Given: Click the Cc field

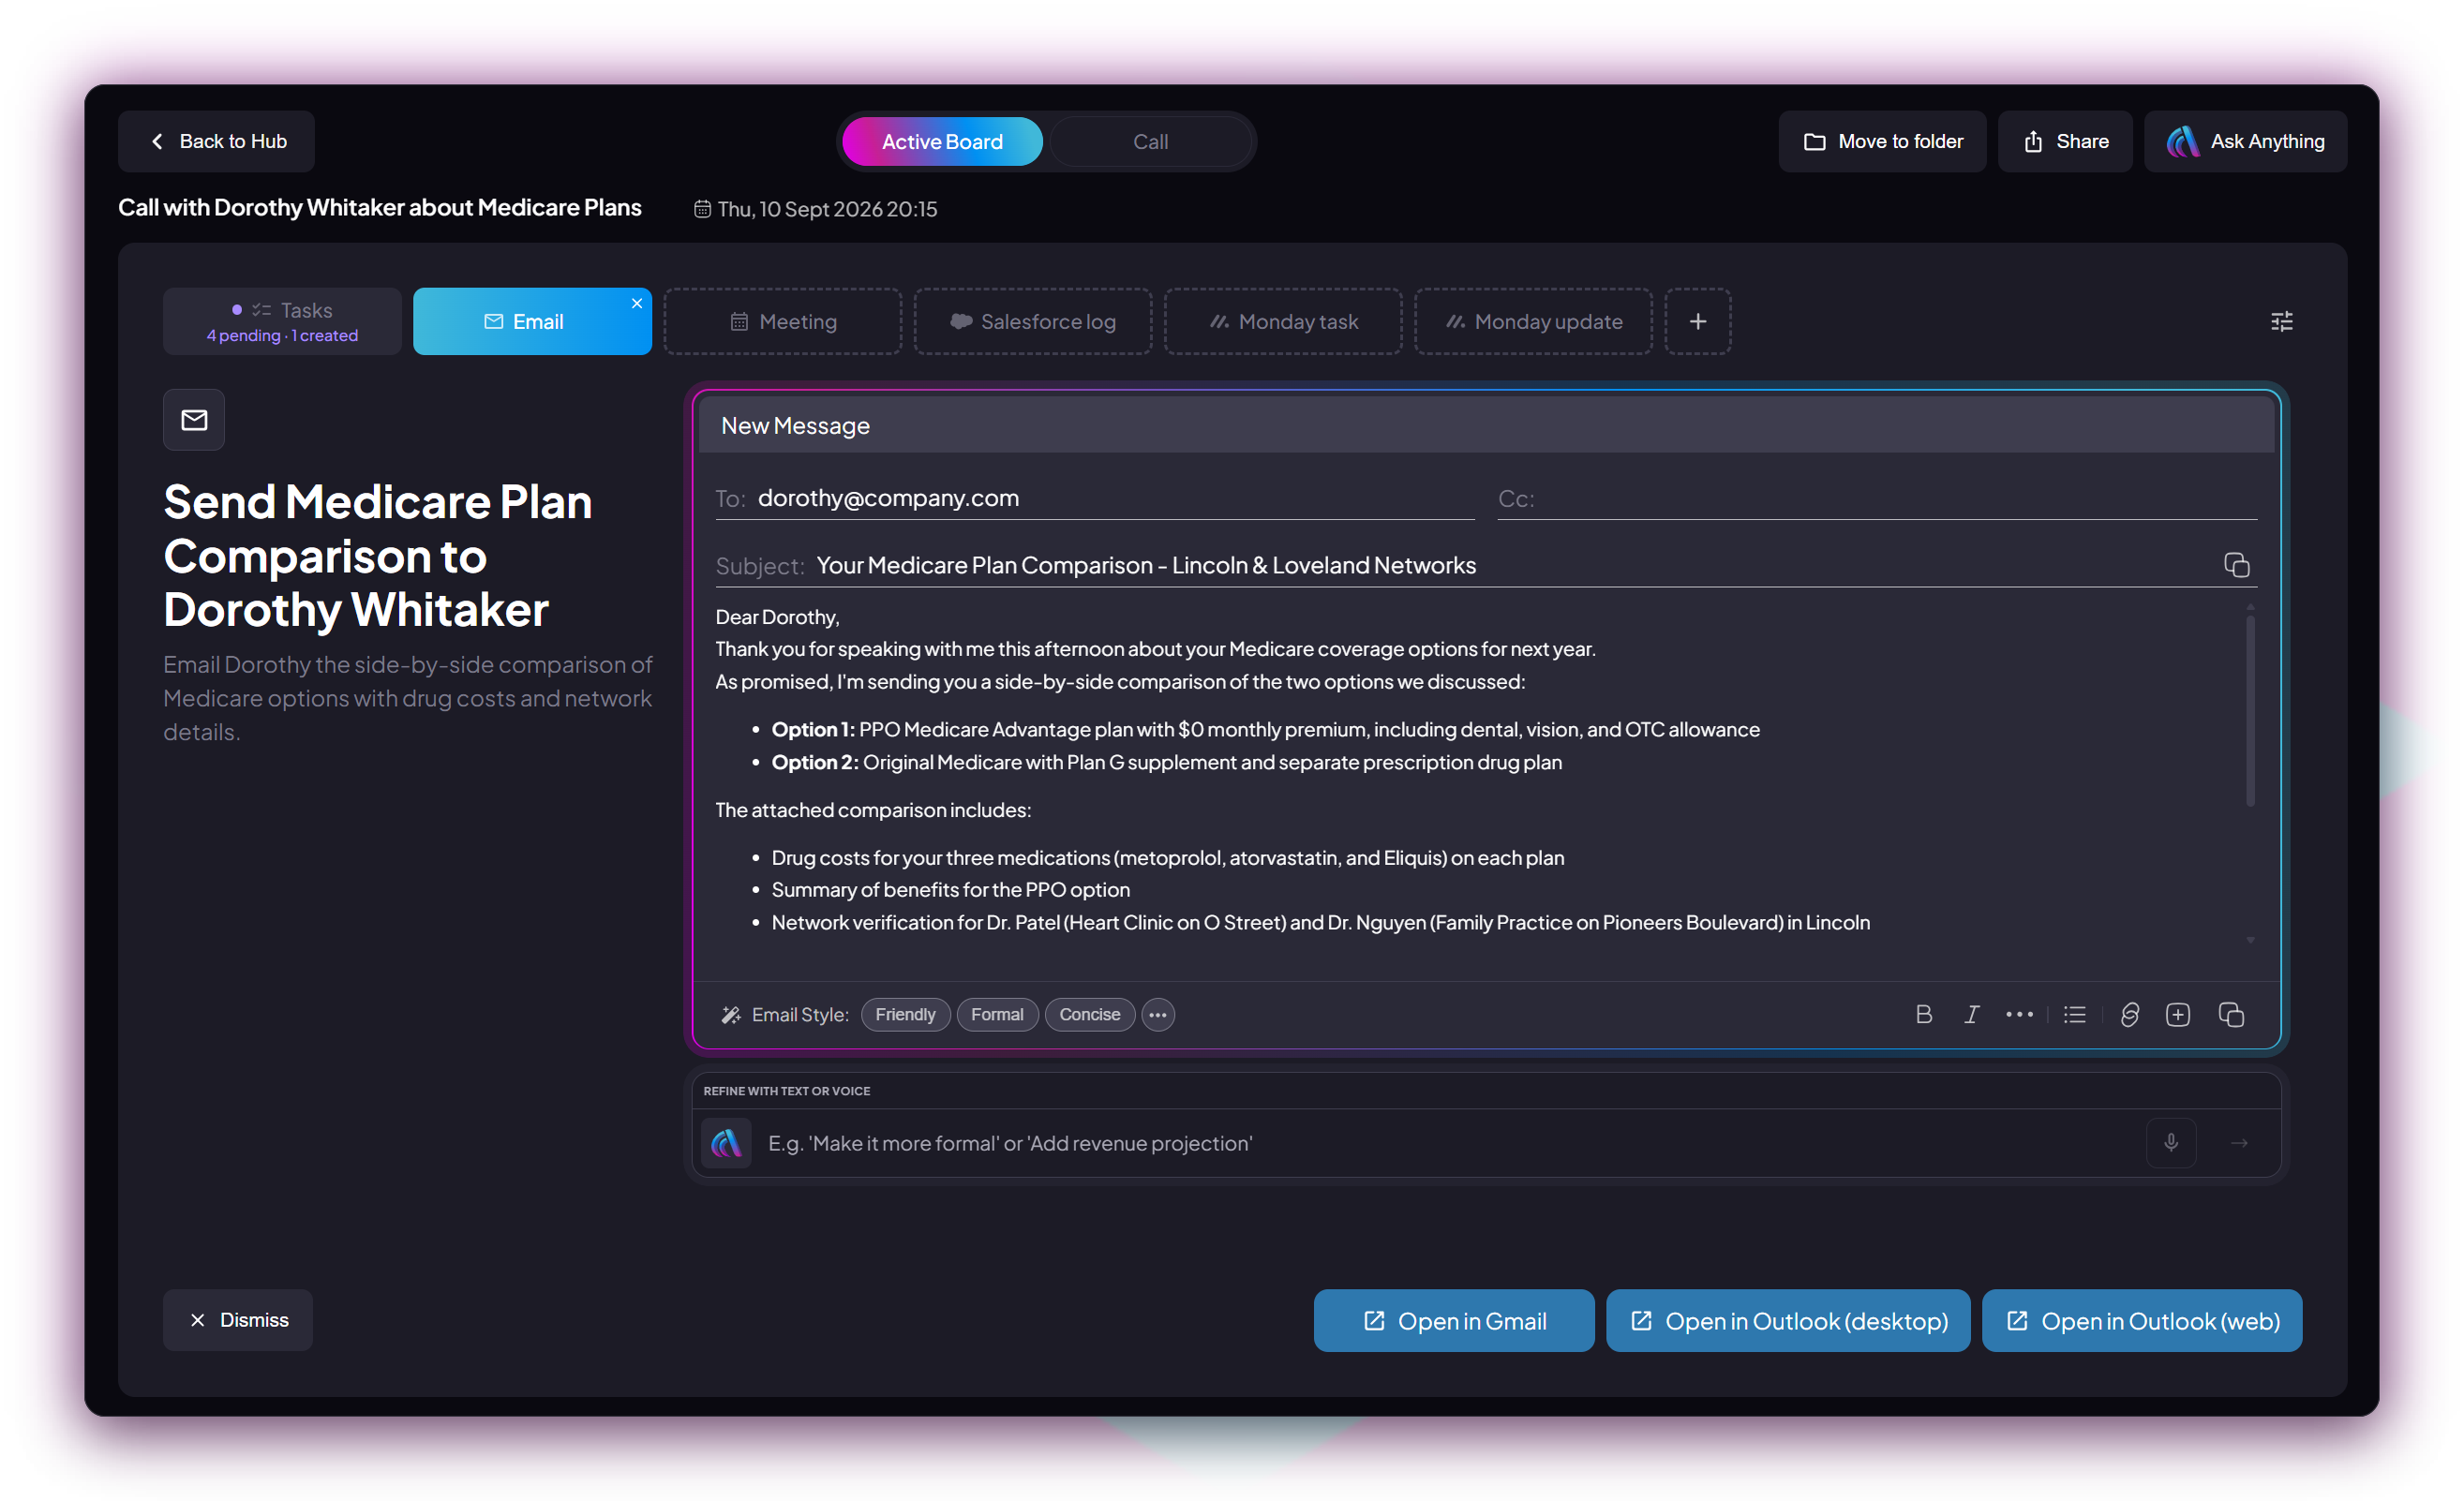Looking at the screenshot, I should [x=1877, y=498].
